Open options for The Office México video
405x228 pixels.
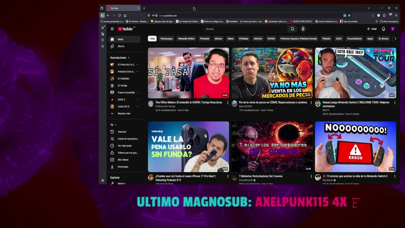[227, 103]
